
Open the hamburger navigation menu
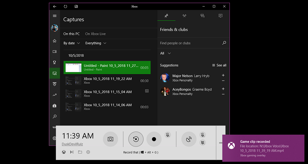tap(55, 16)
